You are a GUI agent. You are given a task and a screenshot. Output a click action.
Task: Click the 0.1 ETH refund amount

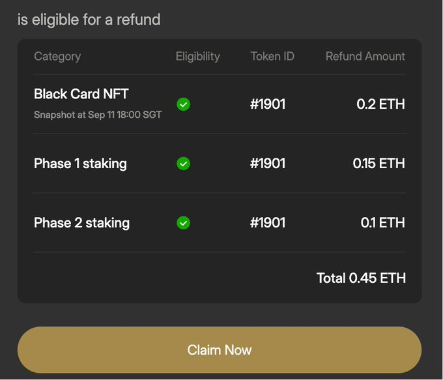tap(383, 223)
